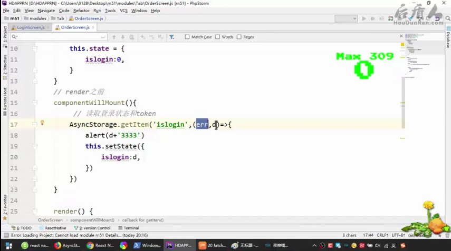451x251 pixels.
Task: Enable the Match Case checkbox
Action: [187, 37]
